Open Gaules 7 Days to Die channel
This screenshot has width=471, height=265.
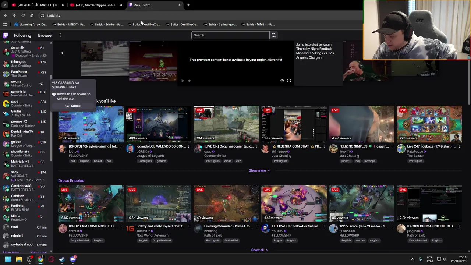tap(26, 113)
